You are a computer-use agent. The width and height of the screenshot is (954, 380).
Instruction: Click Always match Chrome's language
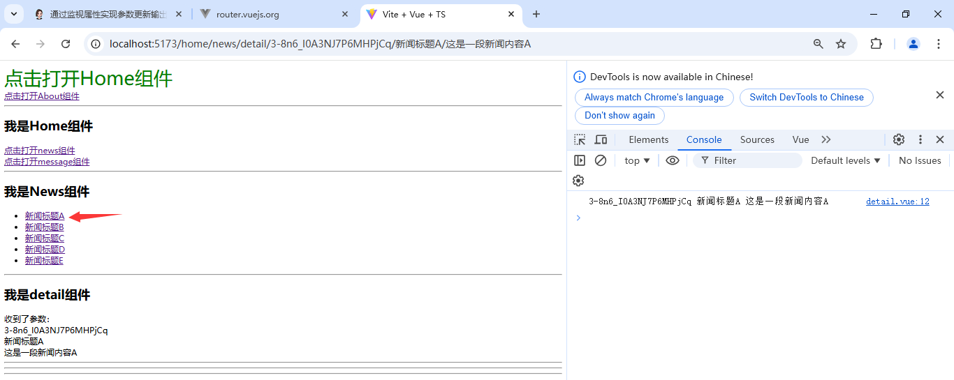654,97
